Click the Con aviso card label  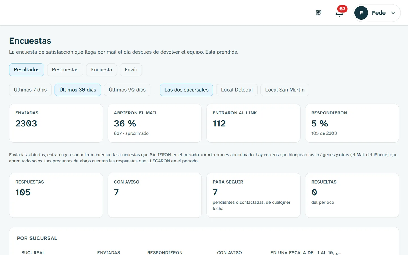click(x=127, y=182)
